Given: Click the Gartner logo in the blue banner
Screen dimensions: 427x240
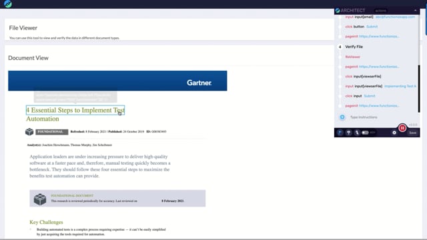Looking at the screenshot, I should pos(199,83).
